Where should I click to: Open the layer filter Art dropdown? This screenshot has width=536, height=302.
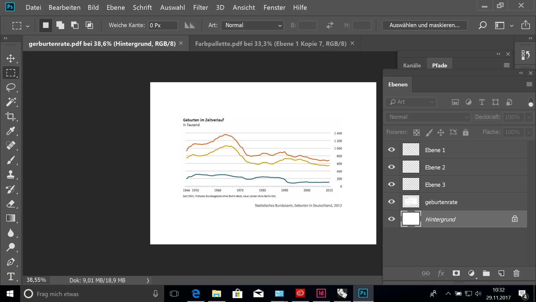(410, 102)
